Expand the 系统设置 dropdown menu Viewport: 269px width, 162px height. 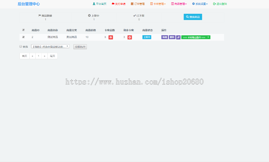point(200,4)
